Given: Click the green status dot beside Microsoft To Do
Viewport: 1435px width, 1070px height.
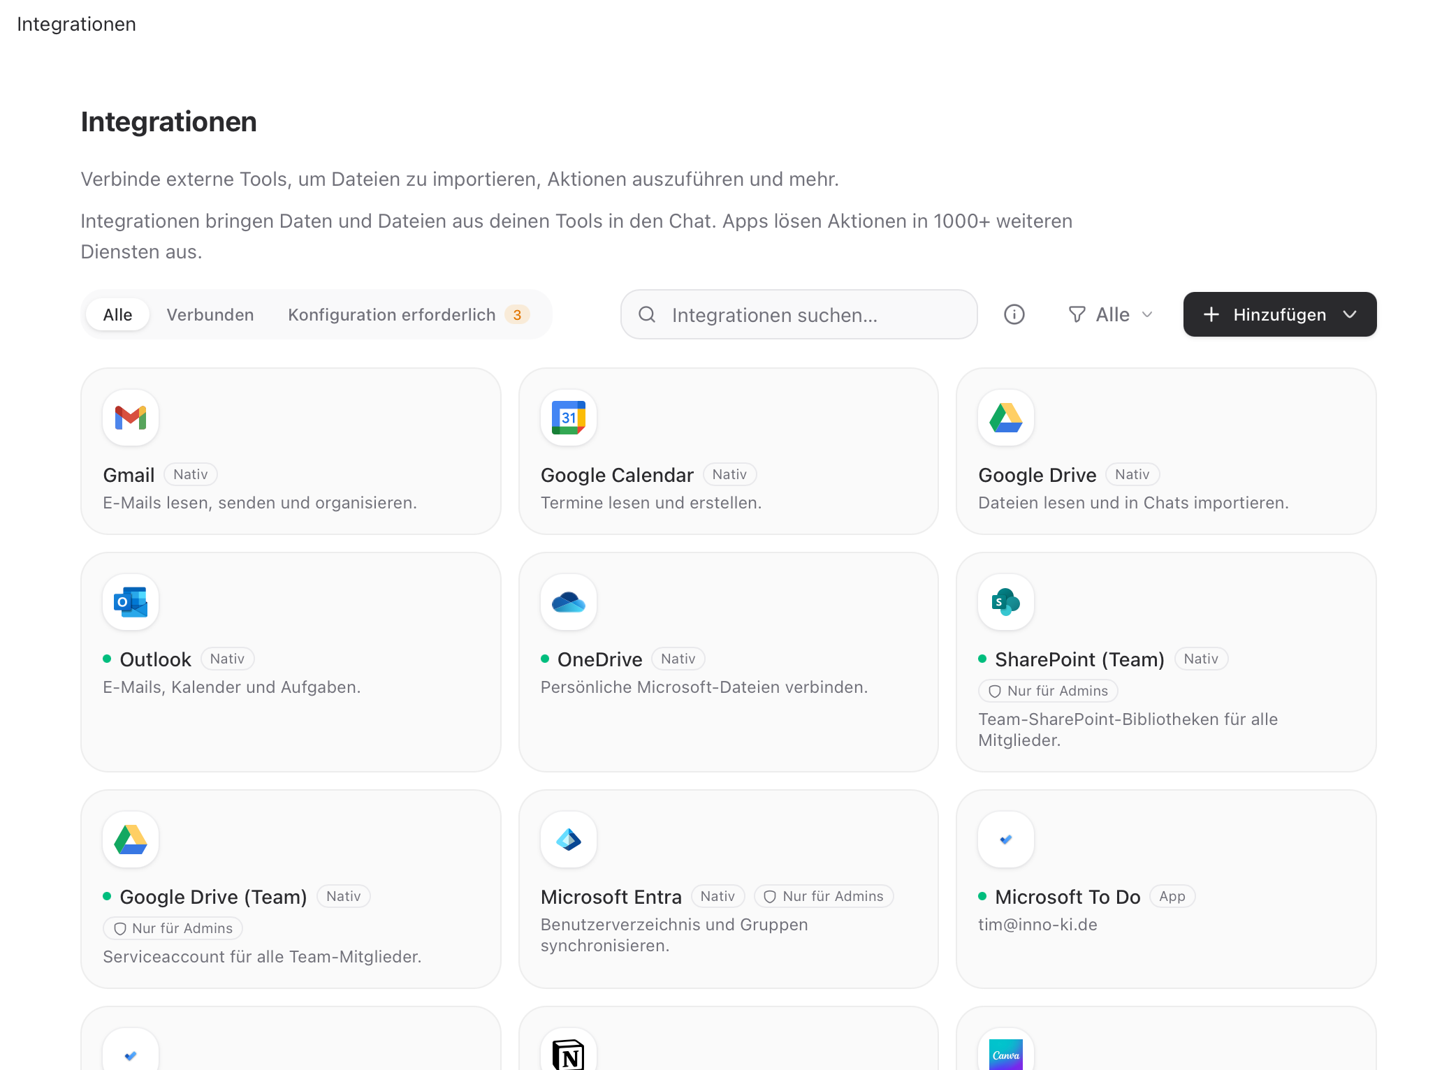Looking at the screenshot, I should (x=982, y=896).
